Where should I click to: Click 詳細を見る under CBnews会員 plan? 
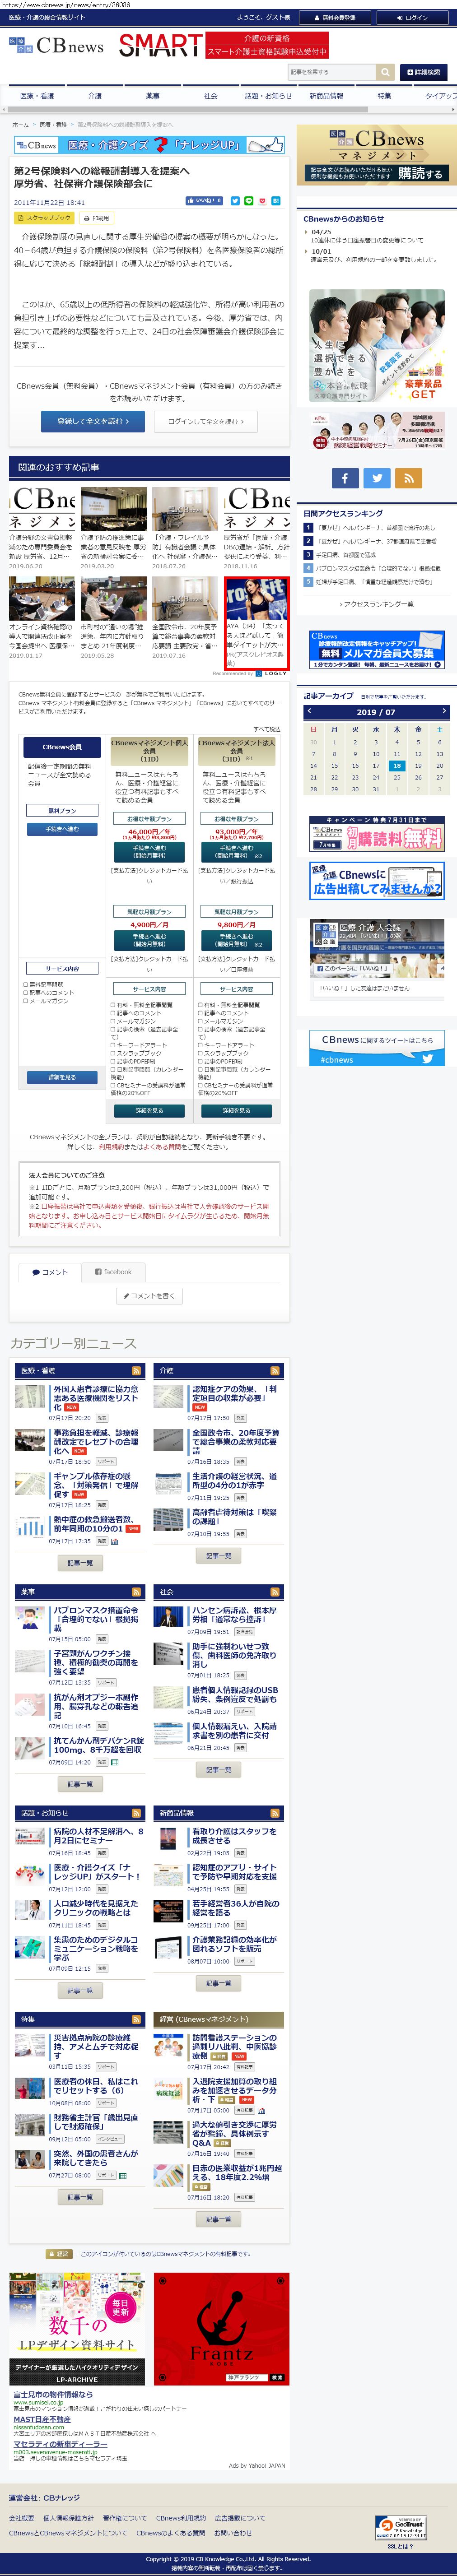(x=62, y=1078)
